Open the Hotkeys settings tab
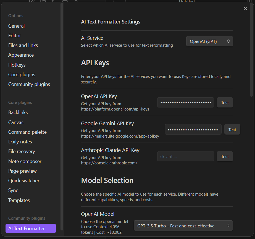The image size is (255, 239). [x=17, y=65]
